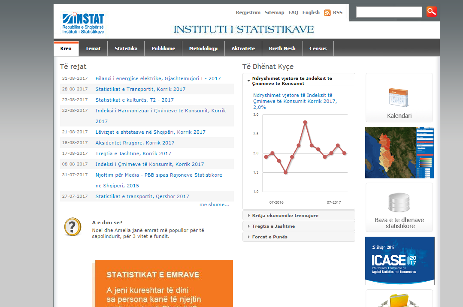Open the FAQ link
The height and width of the screenshot is (307, 463).
tap(293, 12)
